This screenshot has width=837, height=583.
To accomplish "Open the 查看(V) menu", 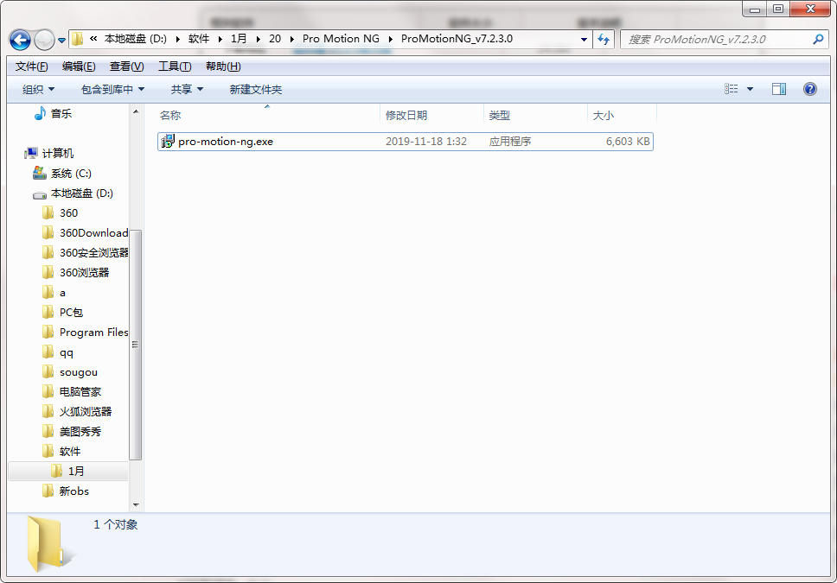I will (x=126, y=67).
